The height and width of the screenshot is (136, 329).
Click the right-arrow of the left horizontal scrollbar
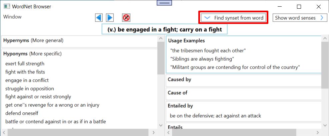pos(154,132)
